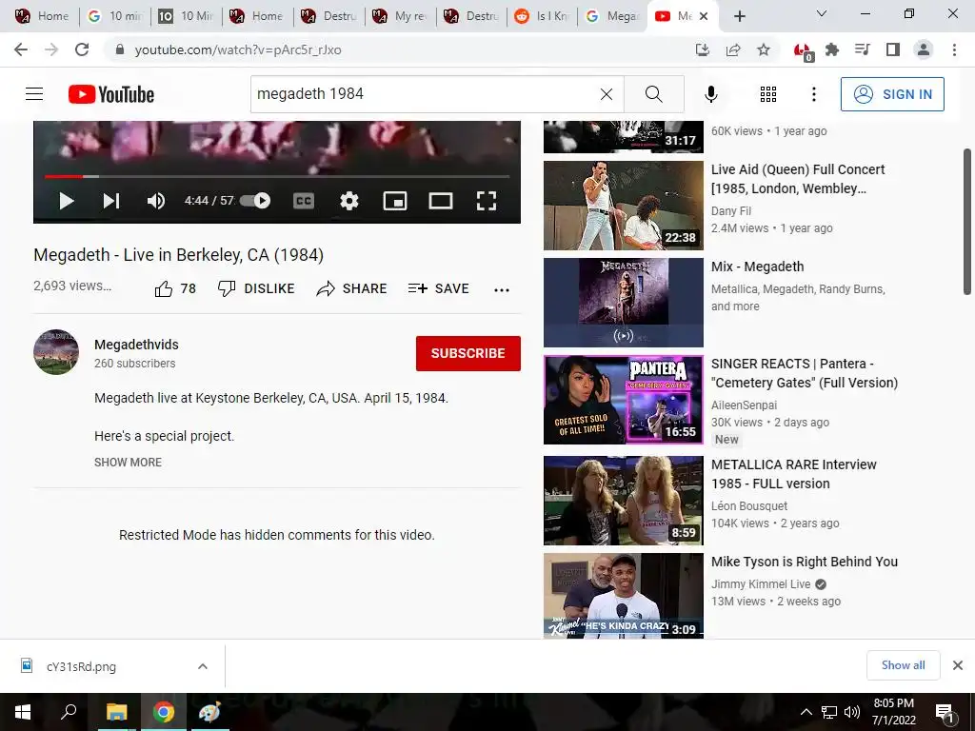The image size is (975, 731).
Task: Open Windows Start menu
Action: coord(23,712)
